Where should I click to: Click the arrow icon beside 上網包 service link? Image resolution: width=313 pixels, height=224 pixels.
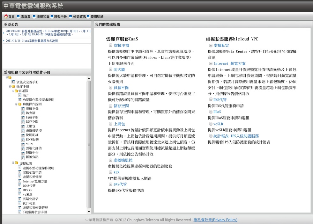tap(111, 124)
